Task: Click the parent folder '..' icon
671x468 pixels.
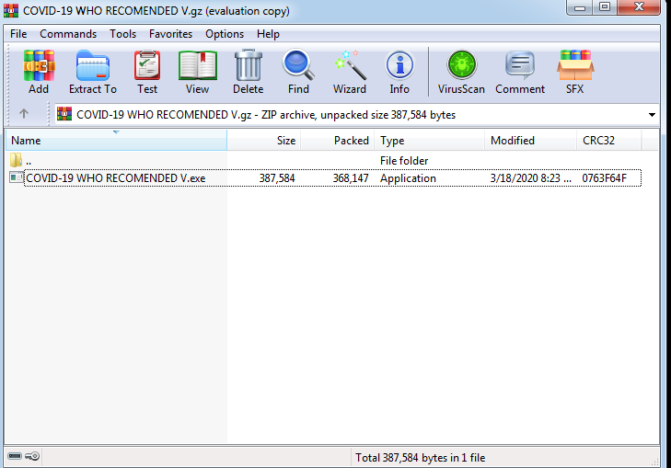Action: click(x=17, y=160)
